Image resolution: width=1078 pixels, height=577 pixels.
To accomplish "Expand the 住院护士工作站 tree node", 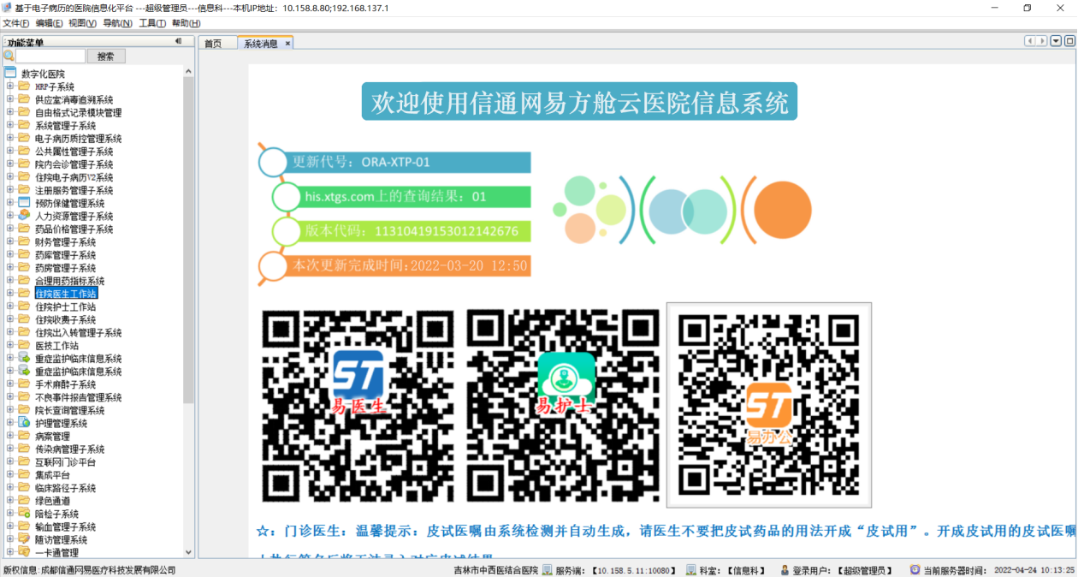I will click(x=10, y=306).
